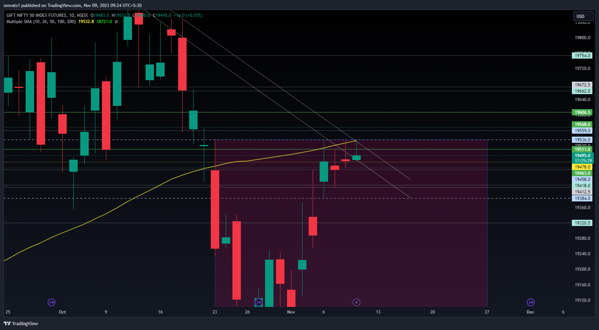599x330 pixels.
Task: Click the TradingView logo at bottom left
Action: [x=21, y=323]
